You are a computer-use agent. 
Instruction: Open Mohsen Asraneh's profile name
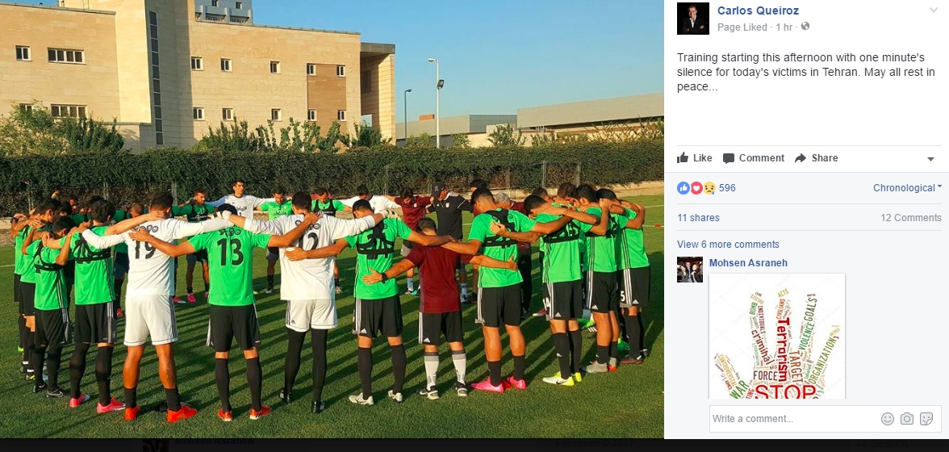click(748, 263)
